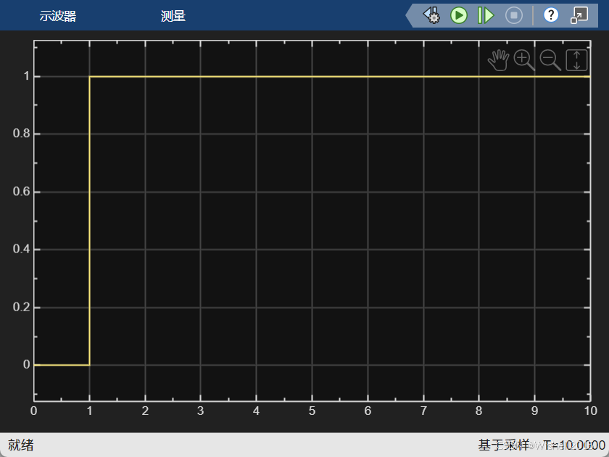
Task: Click the y-axis label 0.2
Action: click(21, 307)
